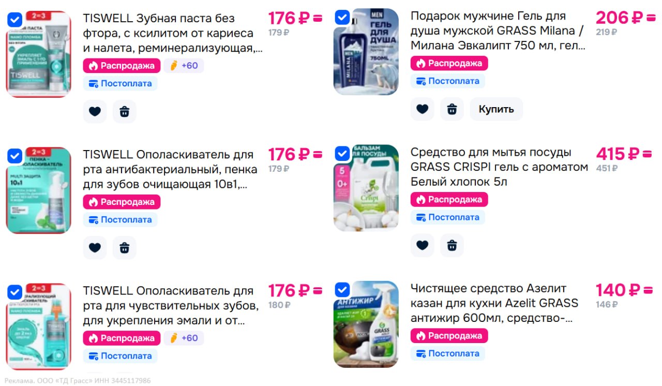The image size is (662, 386).
Task: Deselect the GRASS CRISPI dish gel checkbox
Action: (x=342, y=153)
